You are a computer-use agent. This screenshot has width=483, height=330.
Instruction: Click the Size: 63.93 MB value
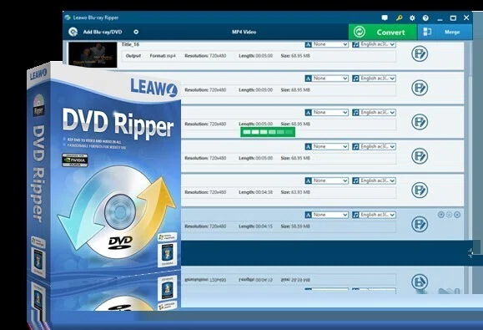click(x=295, y=192)
